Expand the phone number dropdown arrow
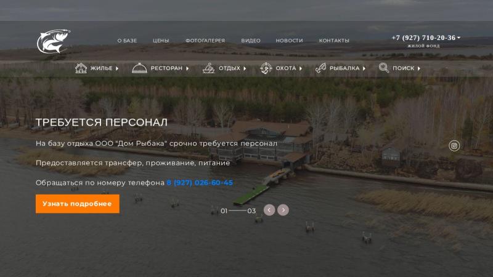 coord(458,38)
